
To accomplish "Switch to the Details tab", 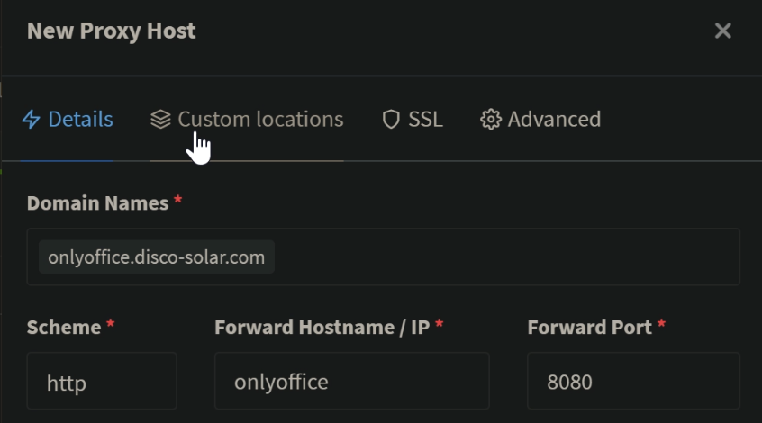I will click(68, 120).
